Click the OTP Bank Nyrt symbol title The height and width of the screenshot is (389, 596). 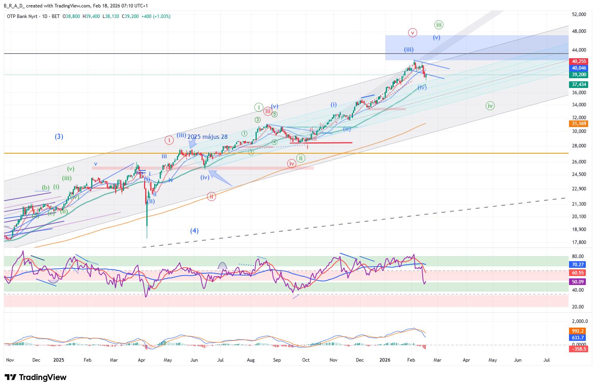[22, 16]
